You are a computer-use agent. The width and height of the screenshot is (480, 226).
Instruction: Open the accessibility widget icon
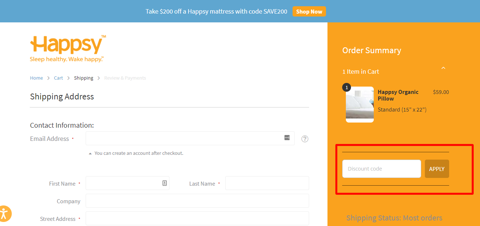(x=5, y=213)
